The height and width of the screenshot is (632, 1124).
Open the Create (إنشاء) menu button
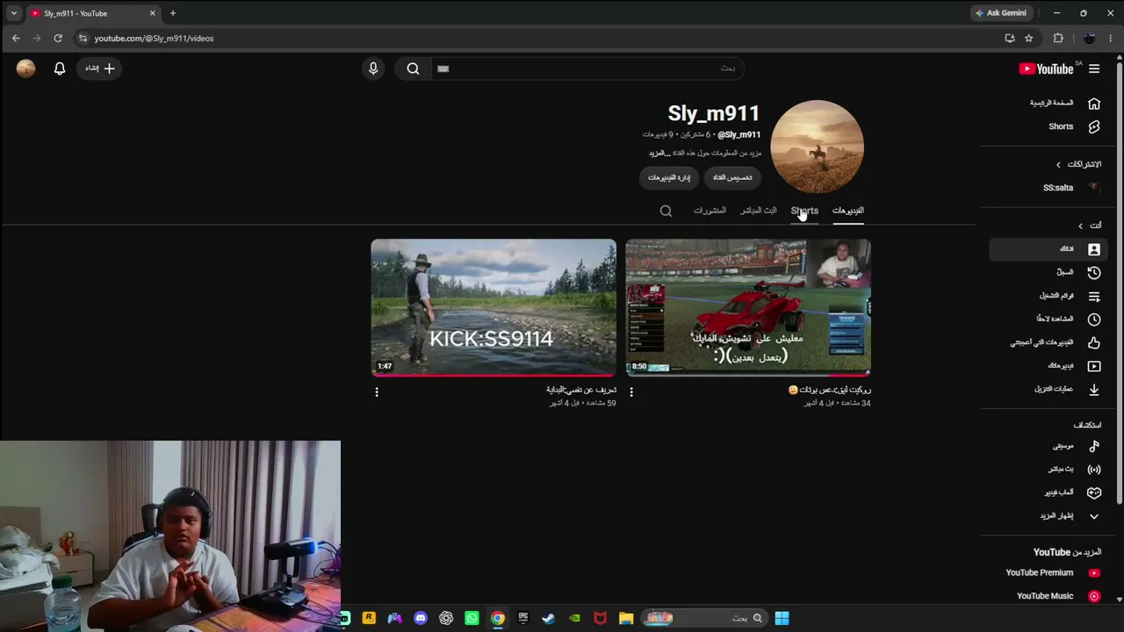pos(99,68)
